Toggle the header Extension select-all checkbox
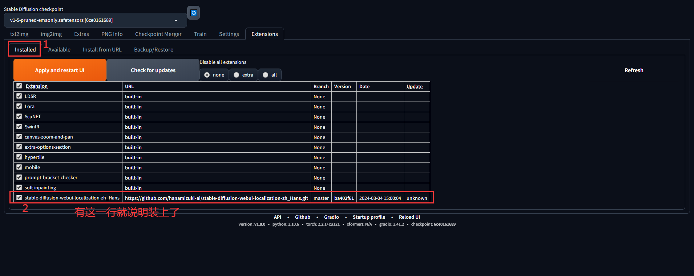 click(x=19, y=86)
